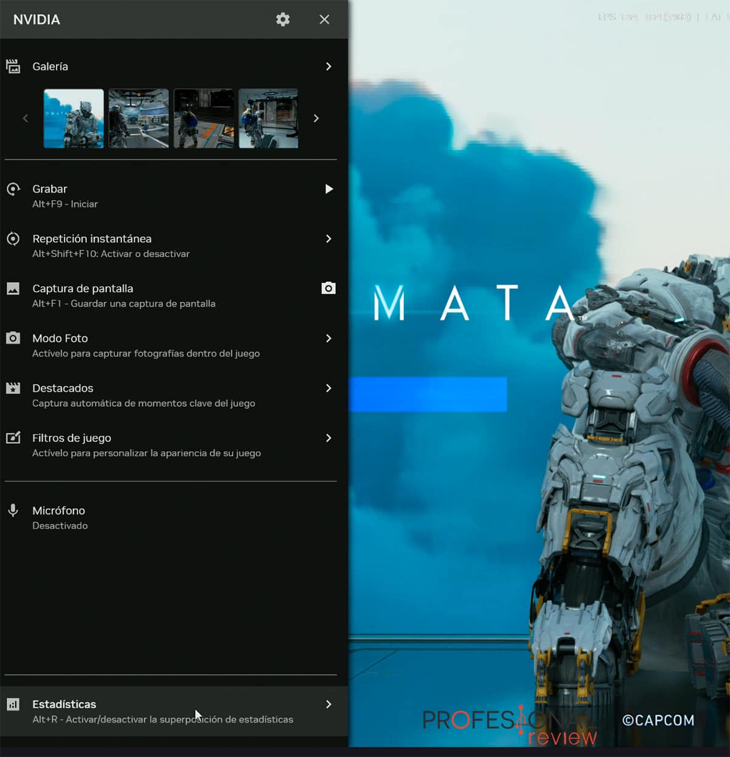This screenshot has width=730, height=757.
Task: Click highlighted blue menu bar in game
Action: 428,394
